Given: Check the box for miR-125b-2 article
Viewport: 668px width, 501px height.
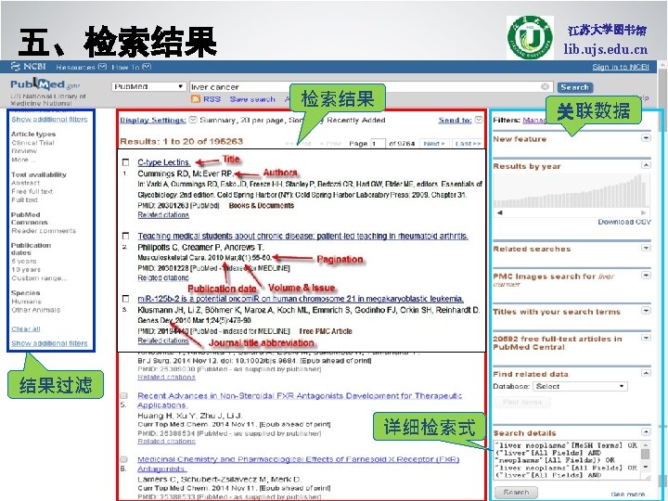Looking at the screenshot, I should tap(125, 298).
